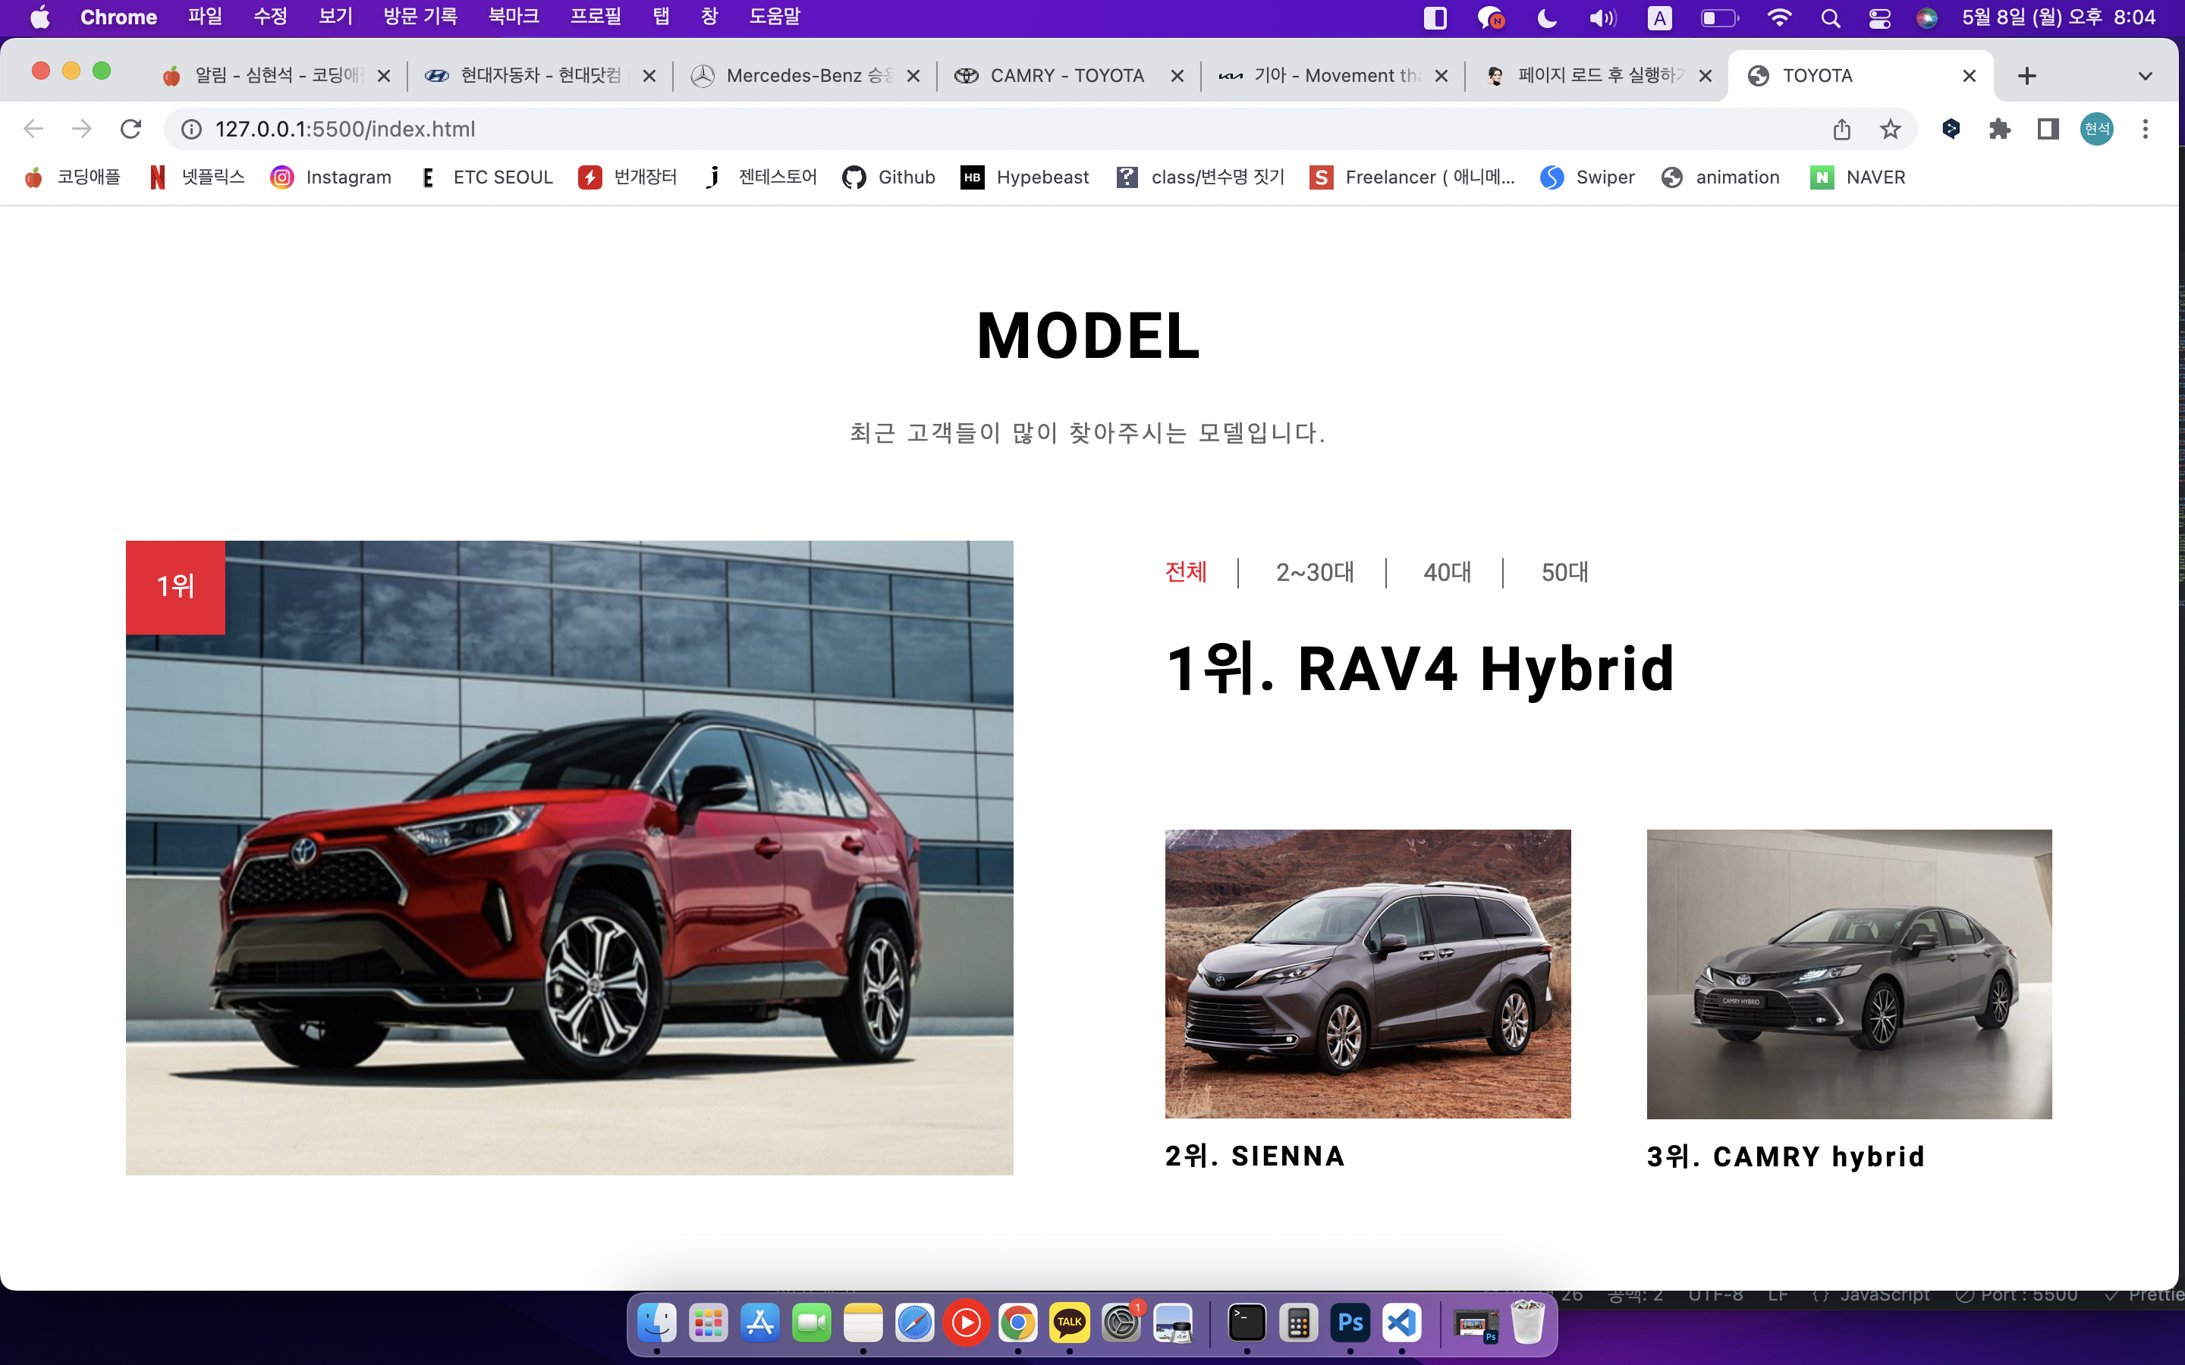Open the 도움말 menu
This screenshot has width=2185, height=1365.
(775, 17)
